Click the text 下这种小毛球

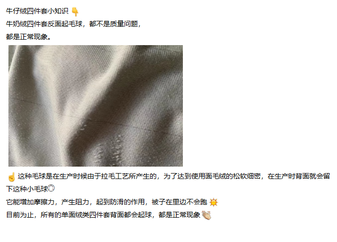pos(27,189)
